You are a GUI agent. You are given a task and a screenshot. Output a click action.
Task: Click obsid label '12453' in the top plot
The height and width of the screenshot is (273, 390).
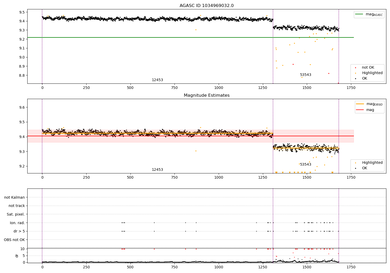pyautogui.click(x=157, y=80)
